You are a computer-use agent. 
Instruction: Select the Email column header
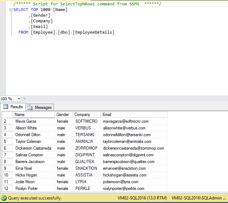coord(134,115)
